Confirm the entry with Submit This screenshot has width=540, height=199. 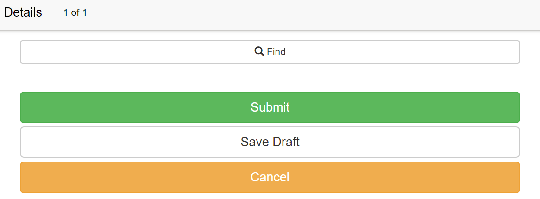point(270,107)
